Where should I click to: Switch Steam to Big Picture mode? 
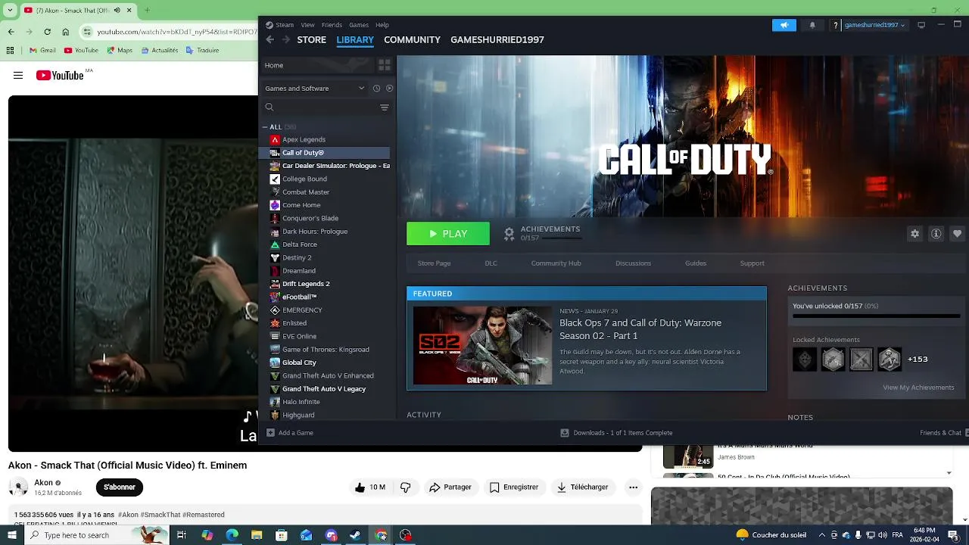pos(921,25)
